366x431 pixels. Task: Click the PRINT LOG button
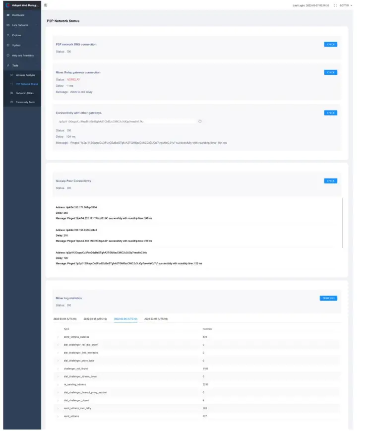328,298
